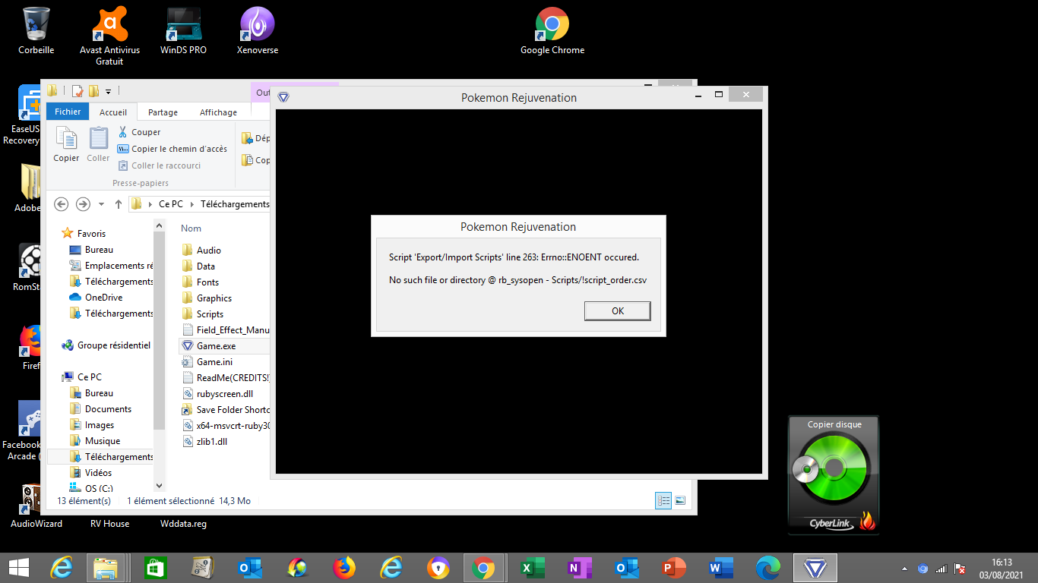
Task: Click the Pokemon Rejuvenation window title icon
Action: pos(283,97)
